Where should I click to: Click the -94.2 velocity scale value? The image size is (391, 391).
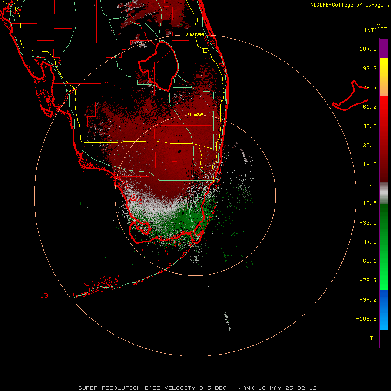tap(368, 300)
